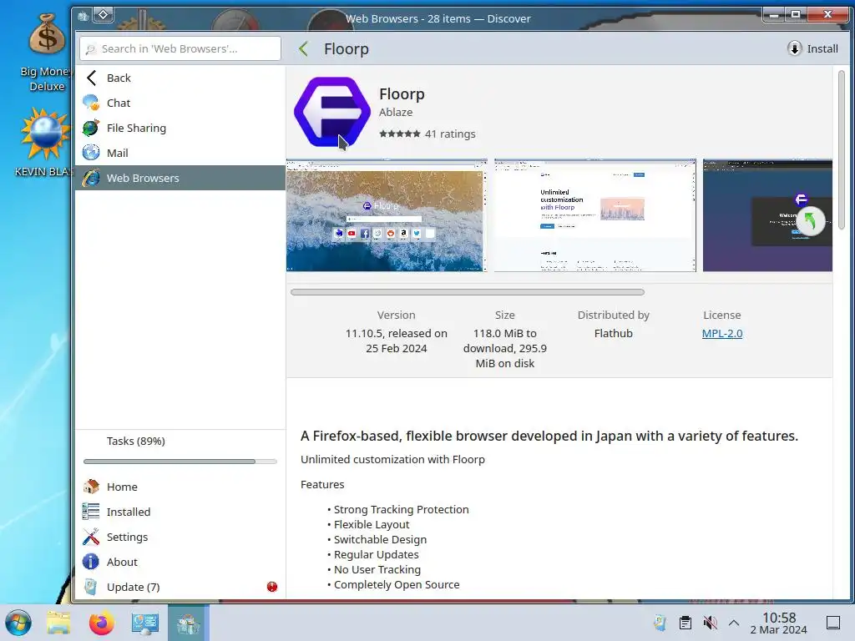Launch Firefox from the taskbar
Screen dimensions: 855x641
click(x=101, y=623)
